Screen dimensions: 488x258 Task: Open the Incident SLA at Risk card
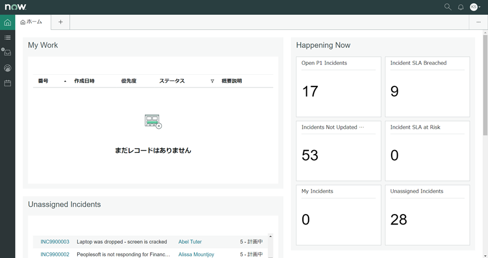pos(427,151)
